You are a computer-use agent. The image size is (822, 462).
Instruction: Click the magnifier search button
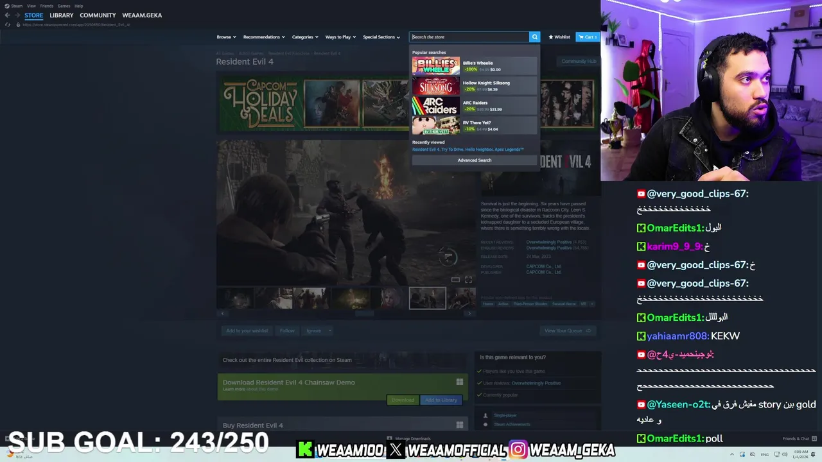click(x=534, y=37)
